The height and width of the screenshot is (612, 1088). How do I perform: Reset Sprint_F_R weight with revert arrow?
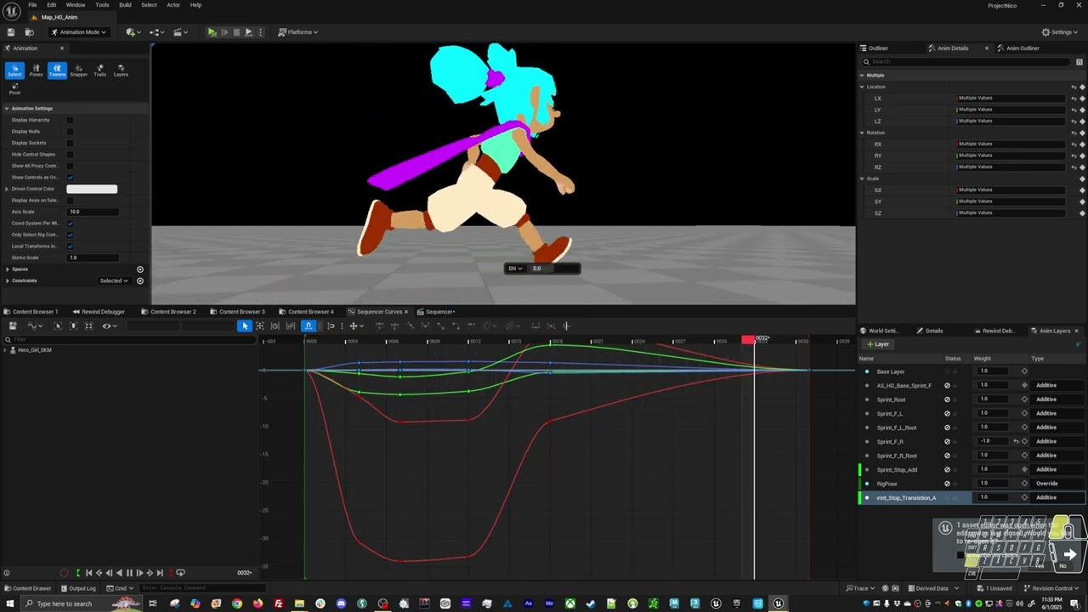click(x=1015, y=441)
